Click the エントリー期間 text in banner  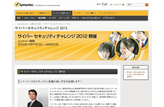26,41
